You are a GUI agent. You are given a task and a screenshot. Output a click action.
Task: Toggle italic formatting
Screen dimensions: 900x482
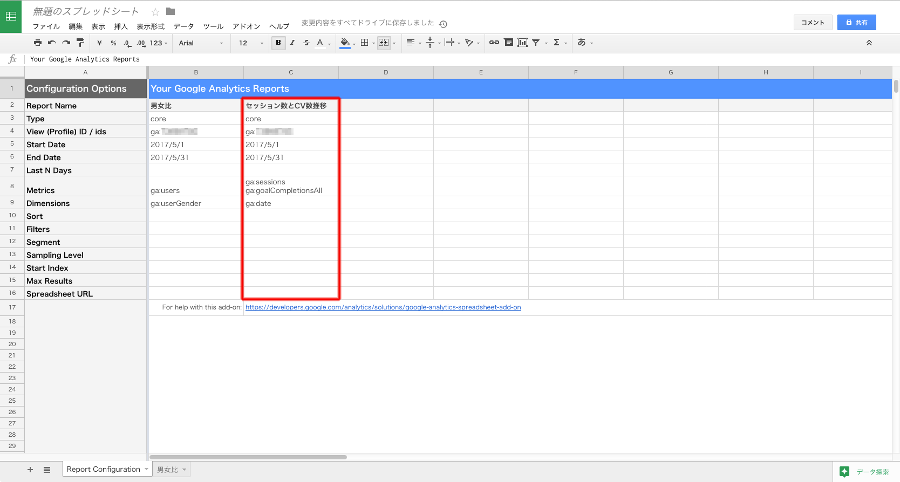pos(292,43)
